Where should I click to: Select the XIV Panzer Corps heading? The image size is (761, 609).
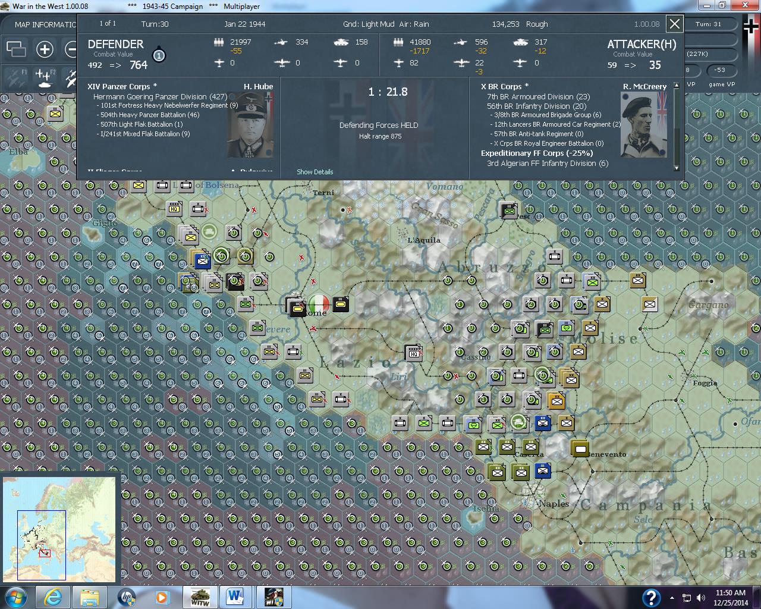click(x=122, y=86)
